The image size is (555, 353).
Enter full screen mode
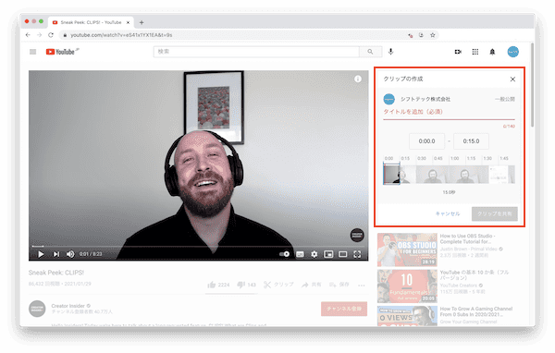[357, 254]
